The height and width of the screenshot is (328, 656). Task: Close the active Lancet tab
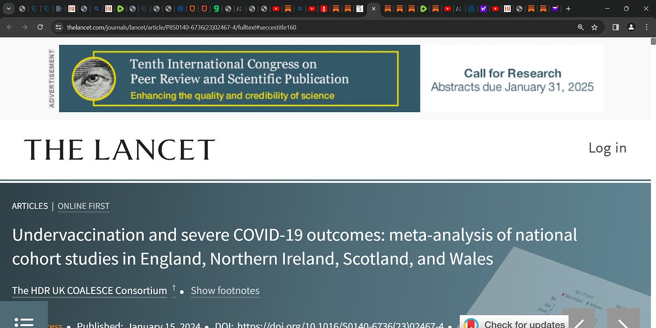(x=373, y=9)
